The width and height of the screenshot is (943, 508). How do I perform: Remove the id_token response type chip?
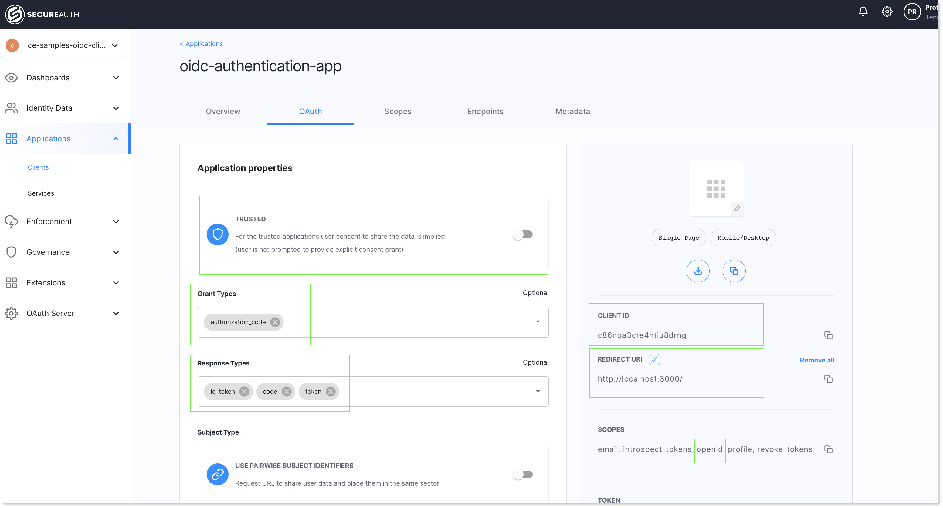pyautogui.click(x=244, y=391)
